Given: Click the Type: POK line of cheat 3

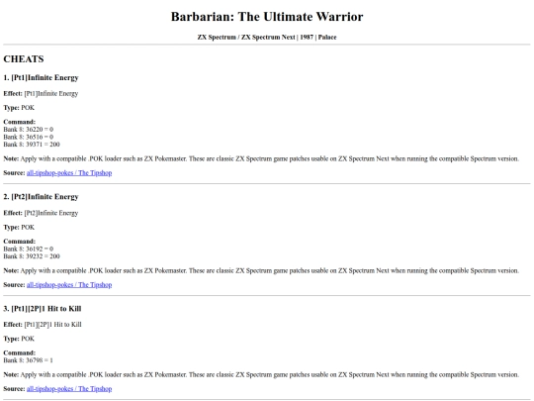Looking at the screenshot, I should (x=19, y=339).
